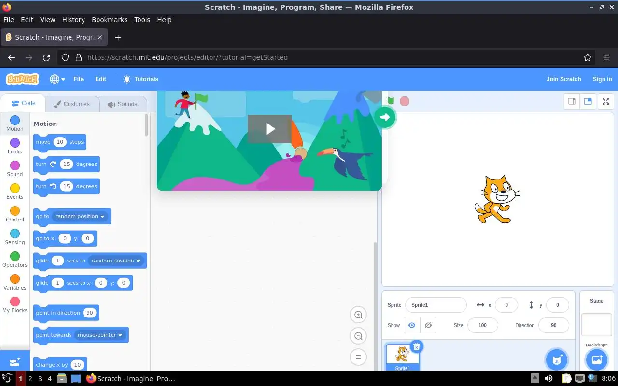Select the Stage backdrop thumbnail
The height and width of the screenshot is (386, 618).
597,325
